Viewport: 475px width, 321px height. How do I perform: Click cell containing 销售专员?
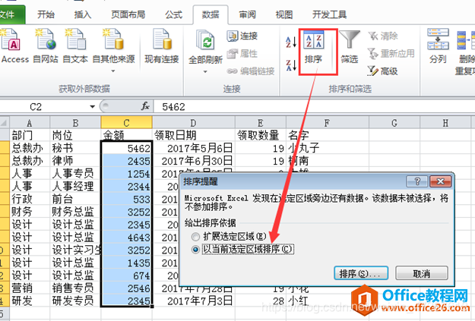[75, 288]
